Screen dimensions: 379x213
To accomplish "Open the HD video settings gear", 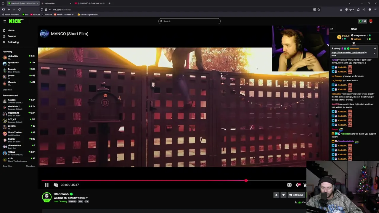I will 298,185.
